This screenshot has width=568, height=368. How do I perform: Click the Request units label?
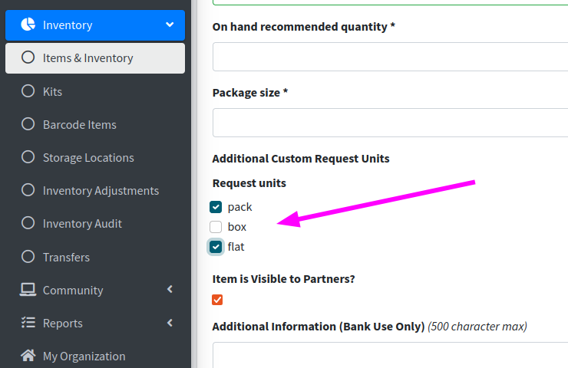point(249,183)
